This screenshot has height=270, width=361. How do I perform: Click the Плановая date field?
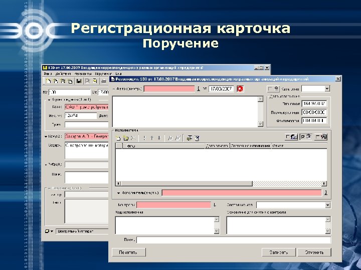click(x=314, y=103)
